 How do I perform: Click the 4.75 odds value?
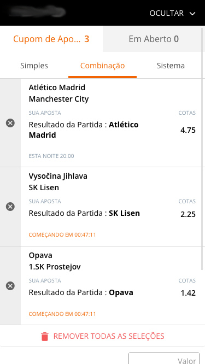coord(188,130)
